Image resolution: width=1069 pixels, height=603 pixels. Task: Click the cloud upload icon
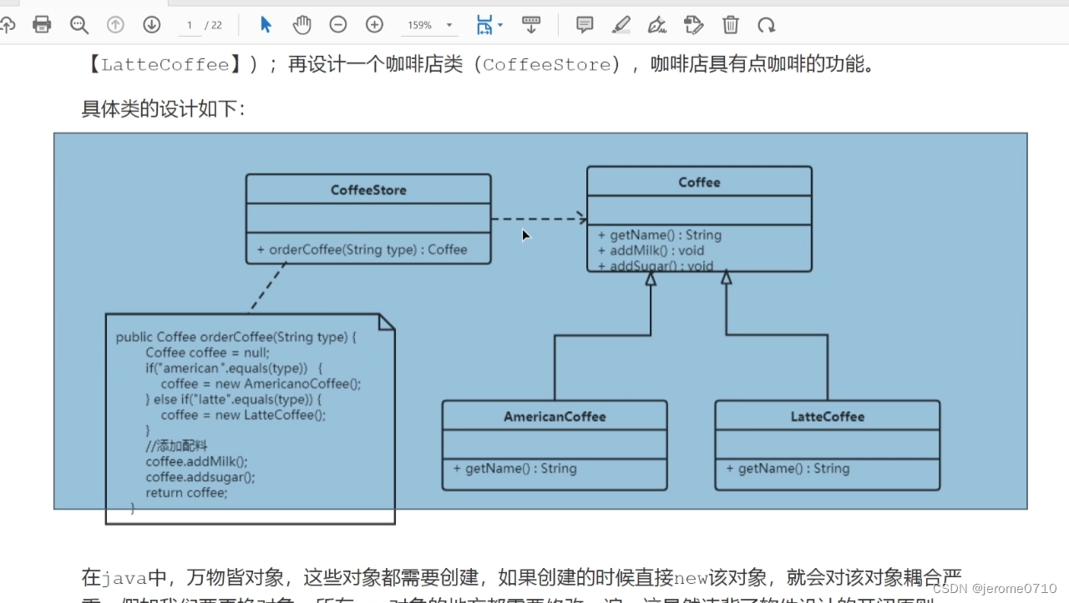(x=8, y=25)
